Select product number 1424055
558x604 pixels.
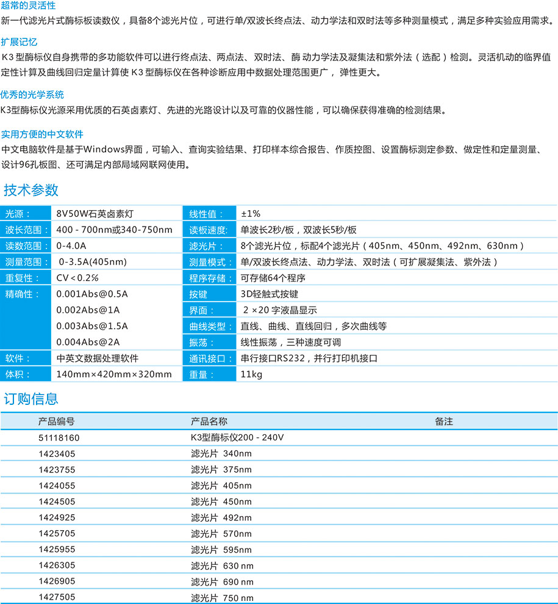coord(57,486)
